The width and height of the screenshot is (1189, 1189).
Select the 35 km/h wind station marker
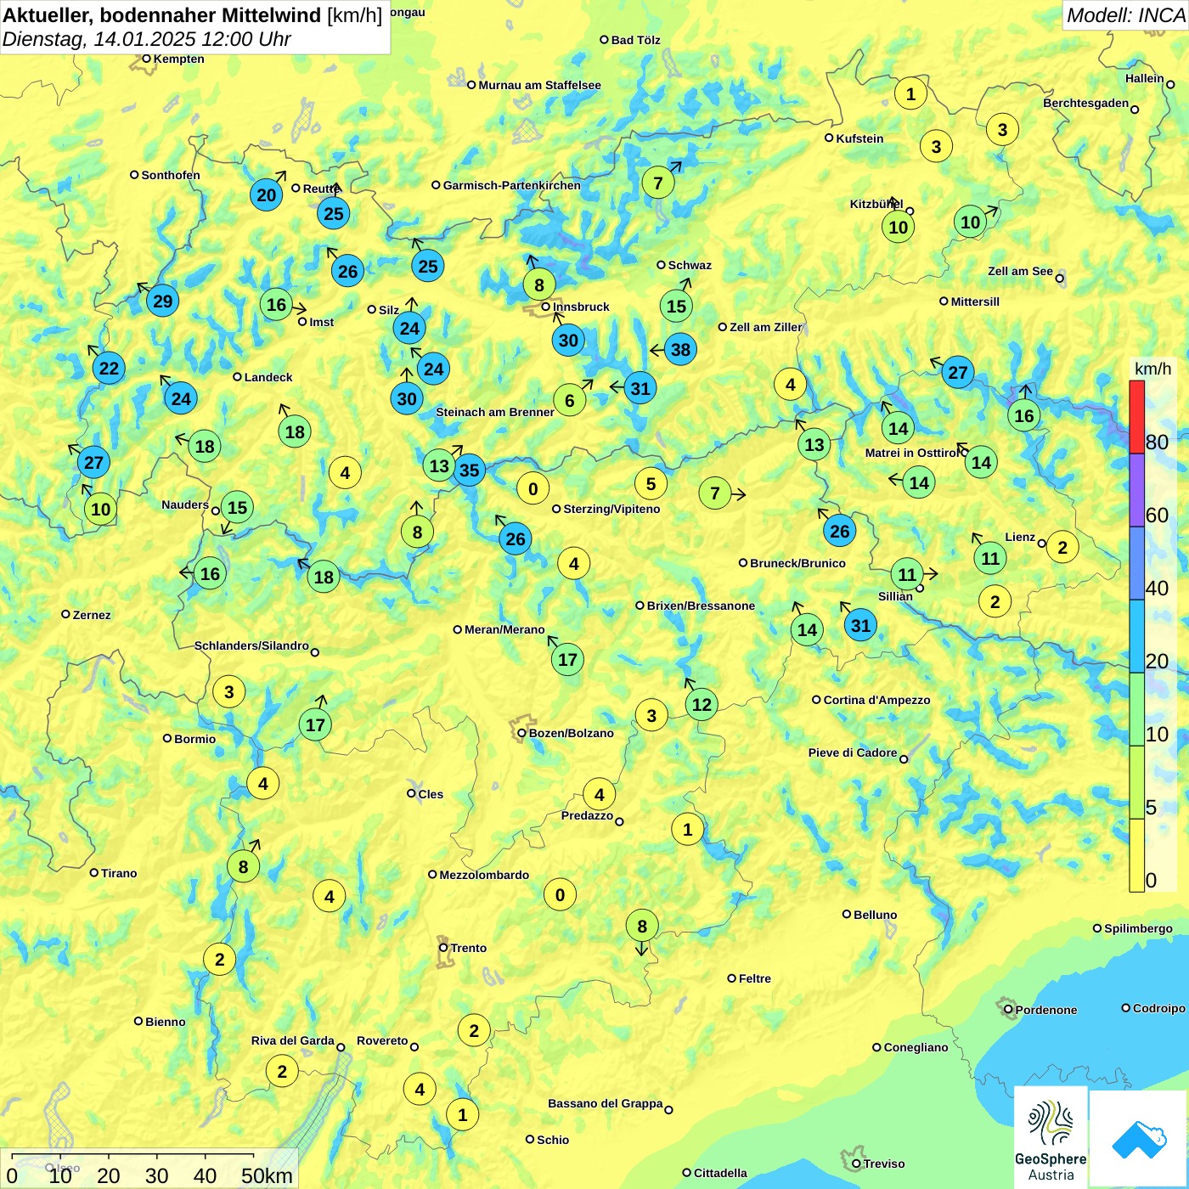[x=469, y=470]
